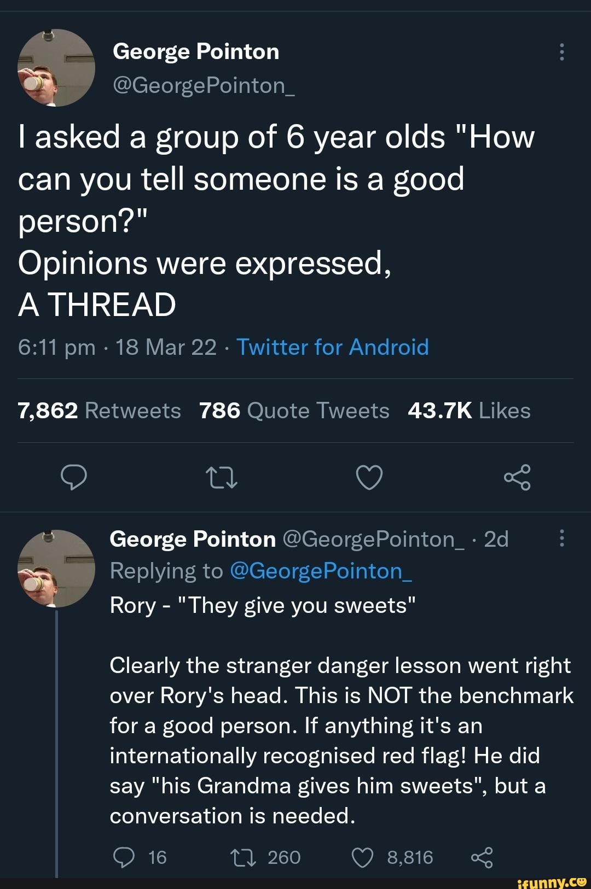
Task: Like the reply with 8,816 likes
Action: (362, 857)
